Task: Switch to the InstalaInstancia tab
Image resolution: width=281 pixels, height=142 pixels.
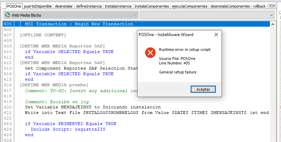Action: (118, 6)
